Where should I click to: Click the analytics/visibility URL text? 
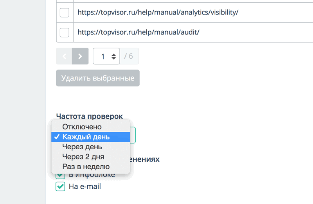[158, 13]
